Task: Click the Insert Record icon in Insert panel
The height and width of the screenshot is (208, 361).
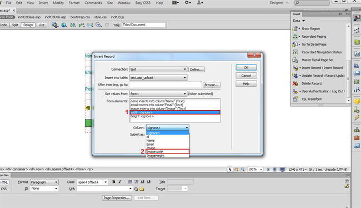Action: pyautogui.click(x=295, y=68)
